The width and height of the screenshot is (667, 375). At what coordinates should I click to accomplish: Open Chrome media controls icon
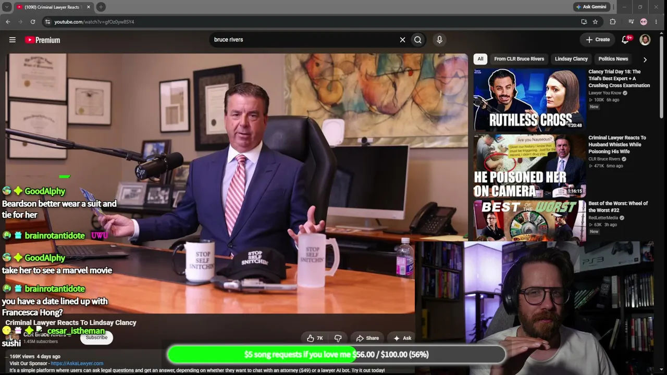point(631,22)
